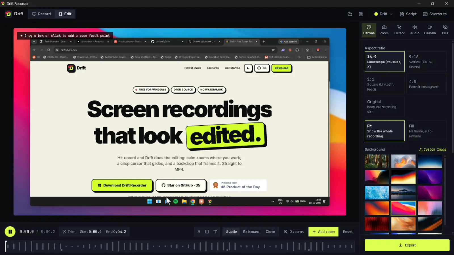454x255 pixels.
Task: Open the Camera settings tab
Action: [430, 30]
